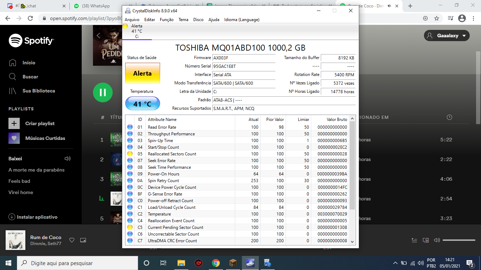Click the serial number field 95GAC1E8T
The width and height of the screenshot is (481, 270).
(x=244, y=66)
